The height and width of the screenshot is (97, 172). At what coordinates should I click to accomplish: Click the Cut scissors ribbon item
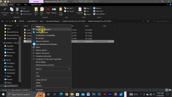[x=23, y=8]
